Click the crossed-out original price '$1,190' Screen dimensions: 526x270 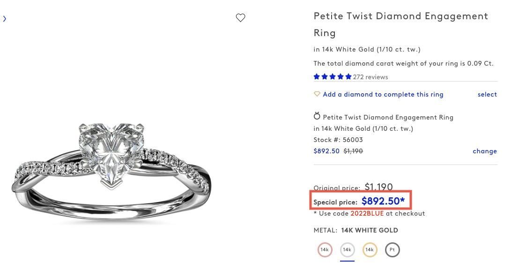[353, 151]
